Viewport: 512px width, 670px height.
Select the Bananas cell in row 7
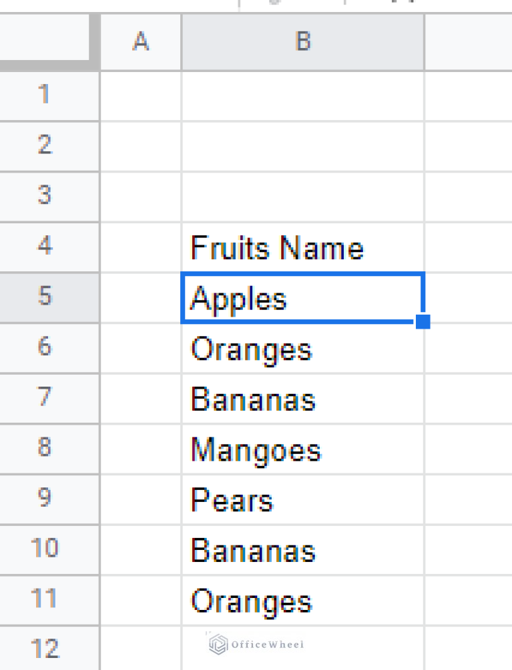[303, 399]
